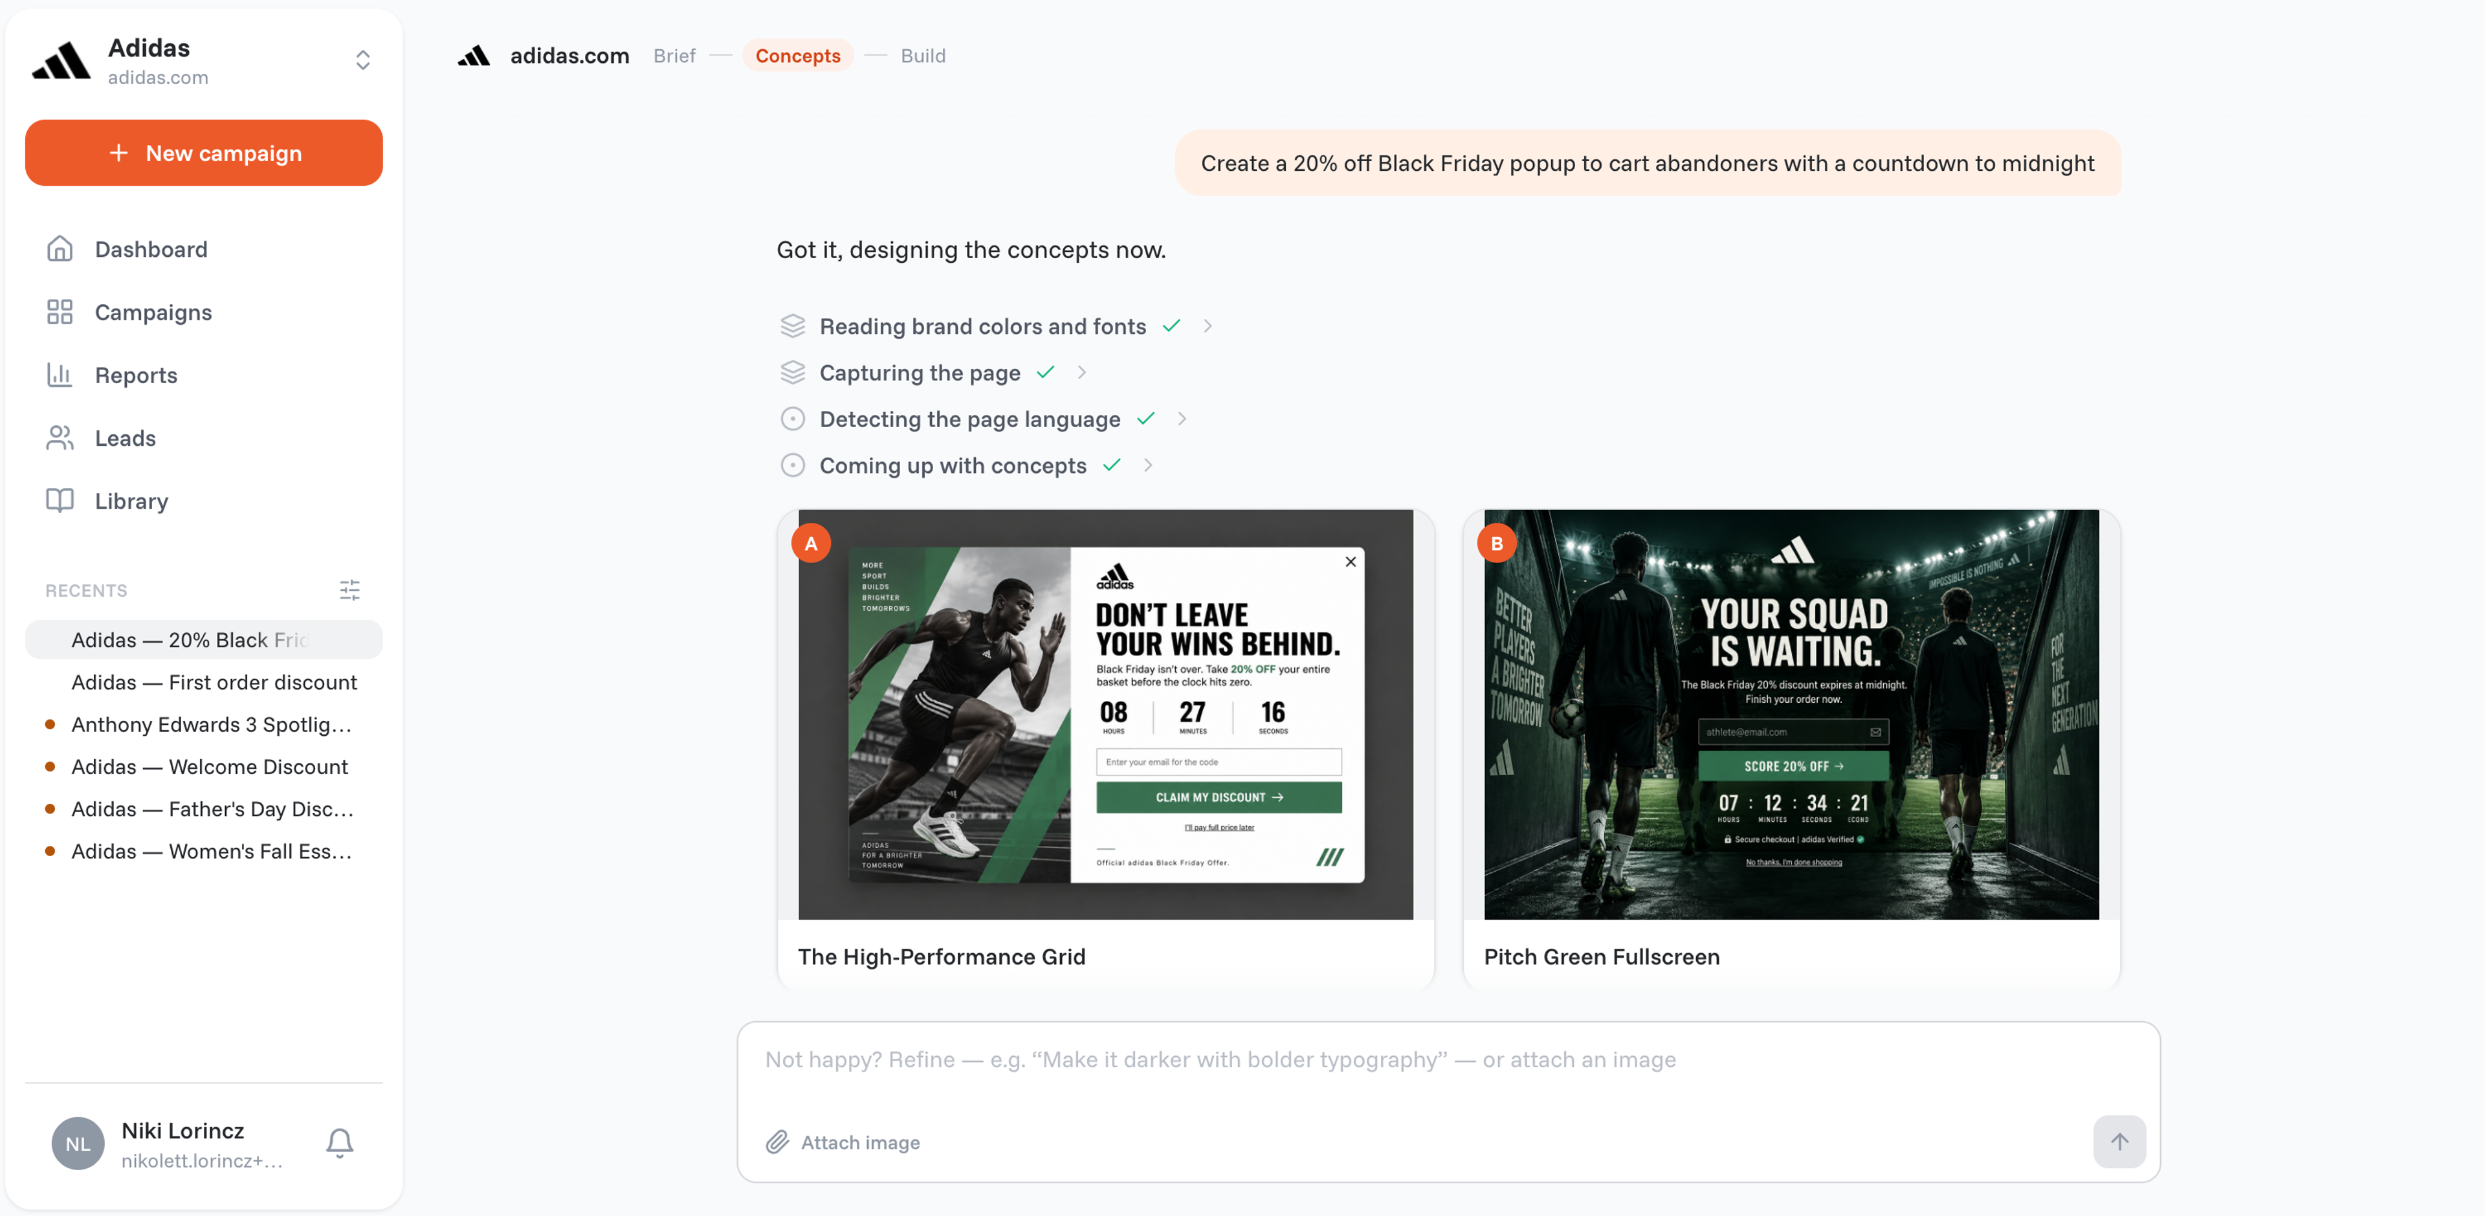Select concept B Pitch Green Fullscreen thumbnail
The image size is (2485, 1216).
pyautogui.click(x=1791, y=714)
